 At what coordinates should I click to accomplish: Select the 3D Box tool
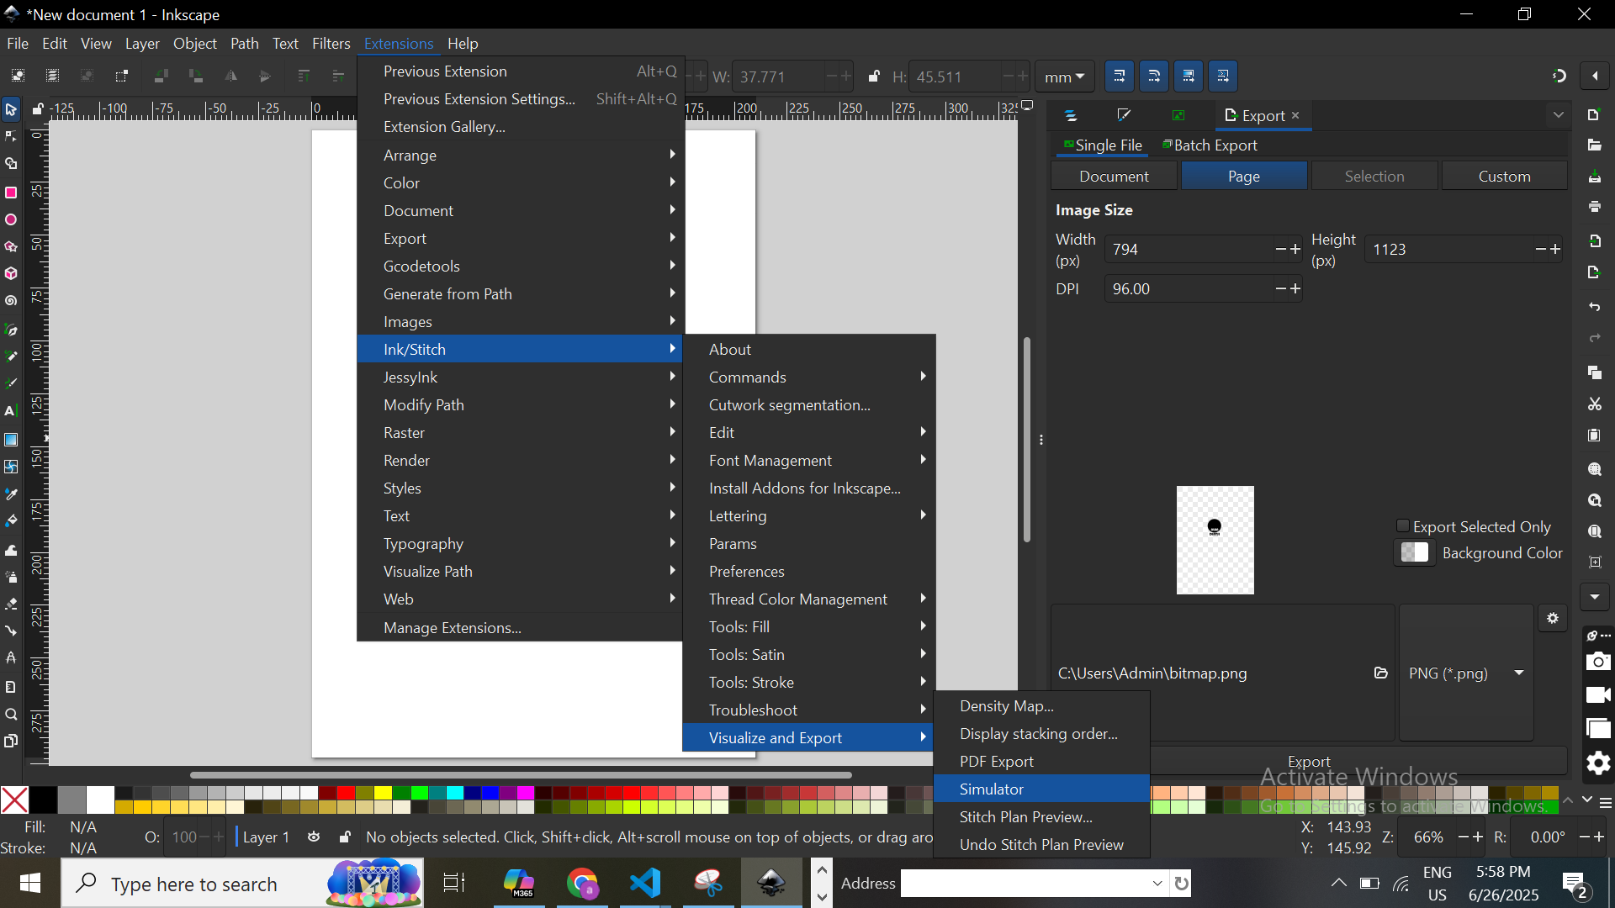(x=11, y=274)
